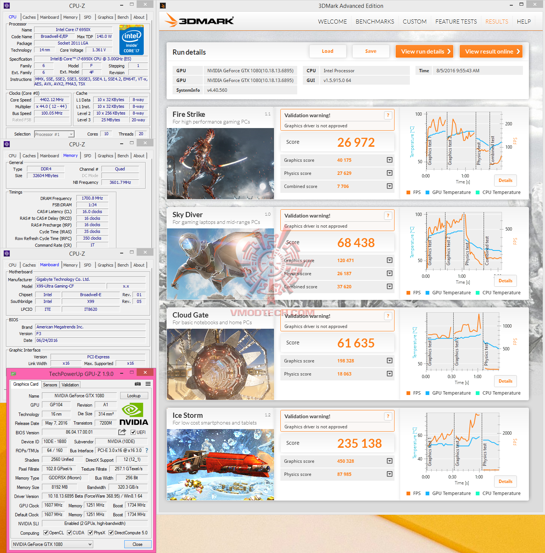The image size is (545, 553).
Task: Expand Sky Diver Graphics score details
Action: [390, 260]
